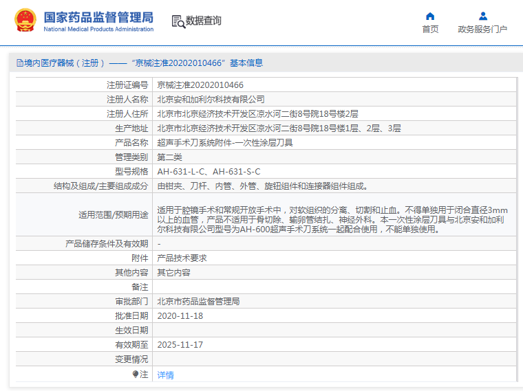523x391 pixels.
Task: Click the National Medical Products Administration text
Action: (x=98, y=30)
